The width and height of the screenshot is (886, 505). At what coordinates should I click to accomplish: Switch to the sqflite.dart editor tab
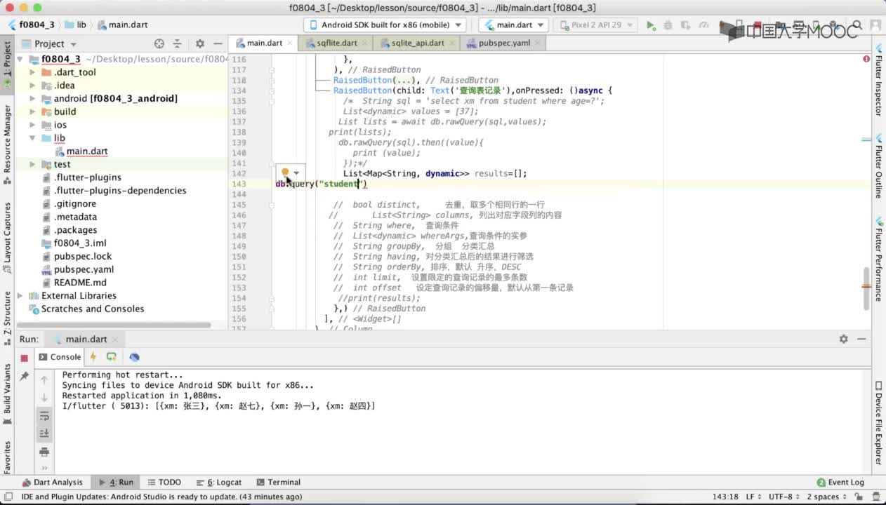click(336, 43)
